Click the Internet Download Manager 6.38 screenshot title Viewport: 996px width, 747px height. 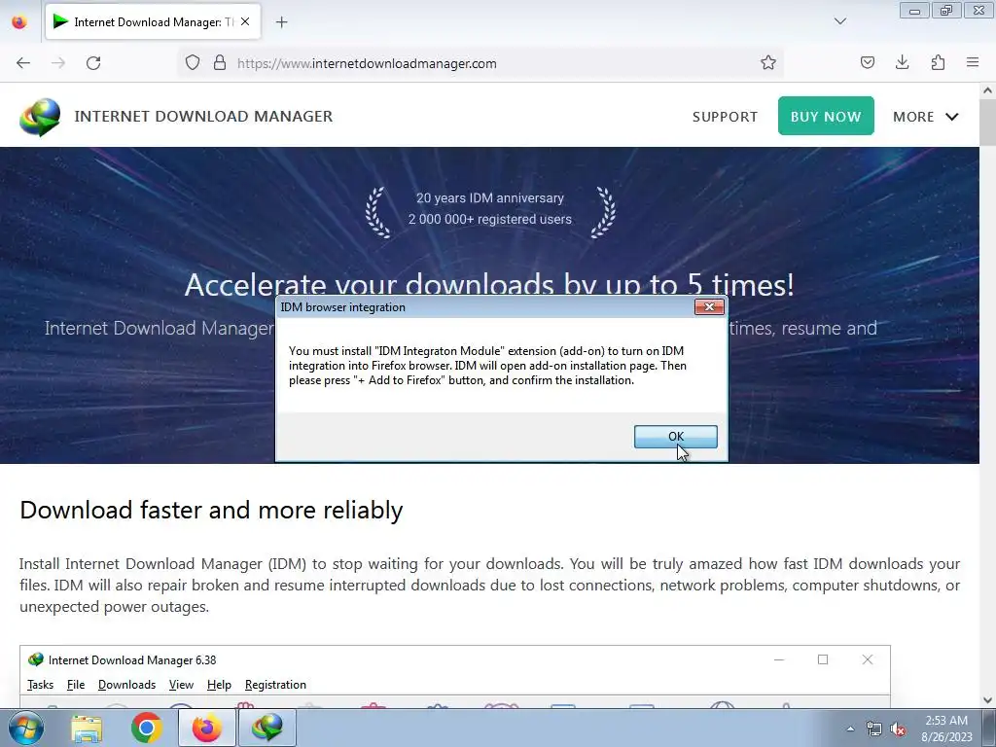[x=132, y=660]
